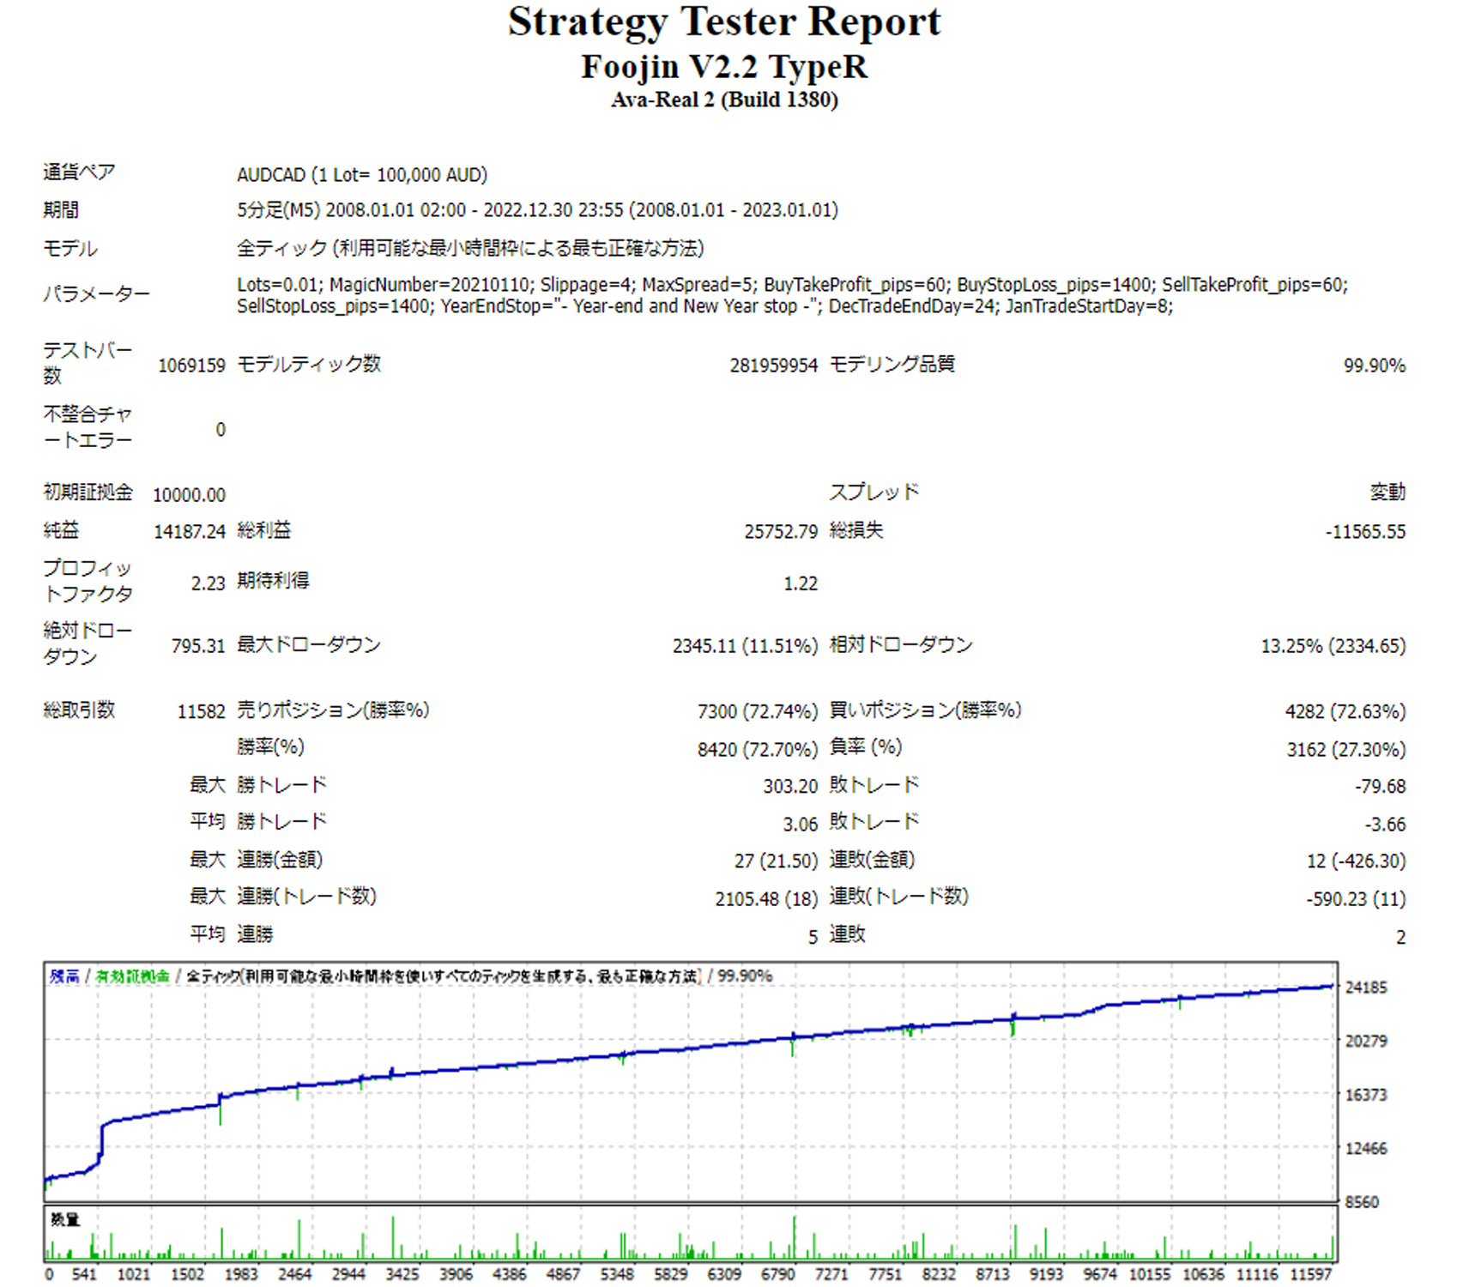Click the モデリング品質 label
Viewport: 1475px width, 1287px height.
(x=892, y=364)
